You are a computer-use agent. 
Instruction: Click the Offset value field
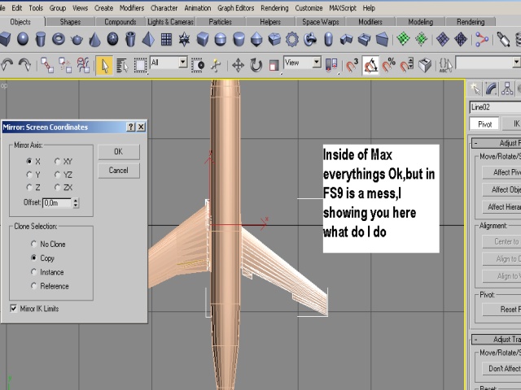pyautogui.click(x=57, y=202)
